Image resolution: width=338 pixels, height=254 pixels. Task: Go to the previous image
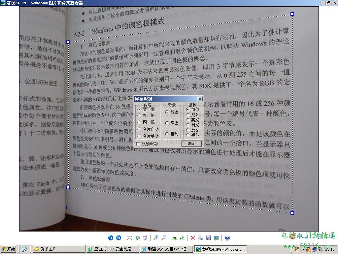[111, 237]
